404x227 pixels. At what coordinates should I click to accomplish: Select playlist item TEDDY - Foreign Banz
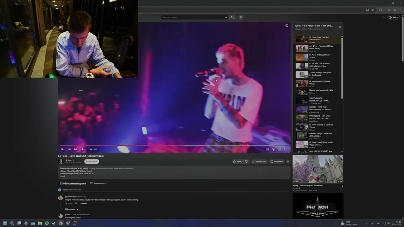(318, 75)
